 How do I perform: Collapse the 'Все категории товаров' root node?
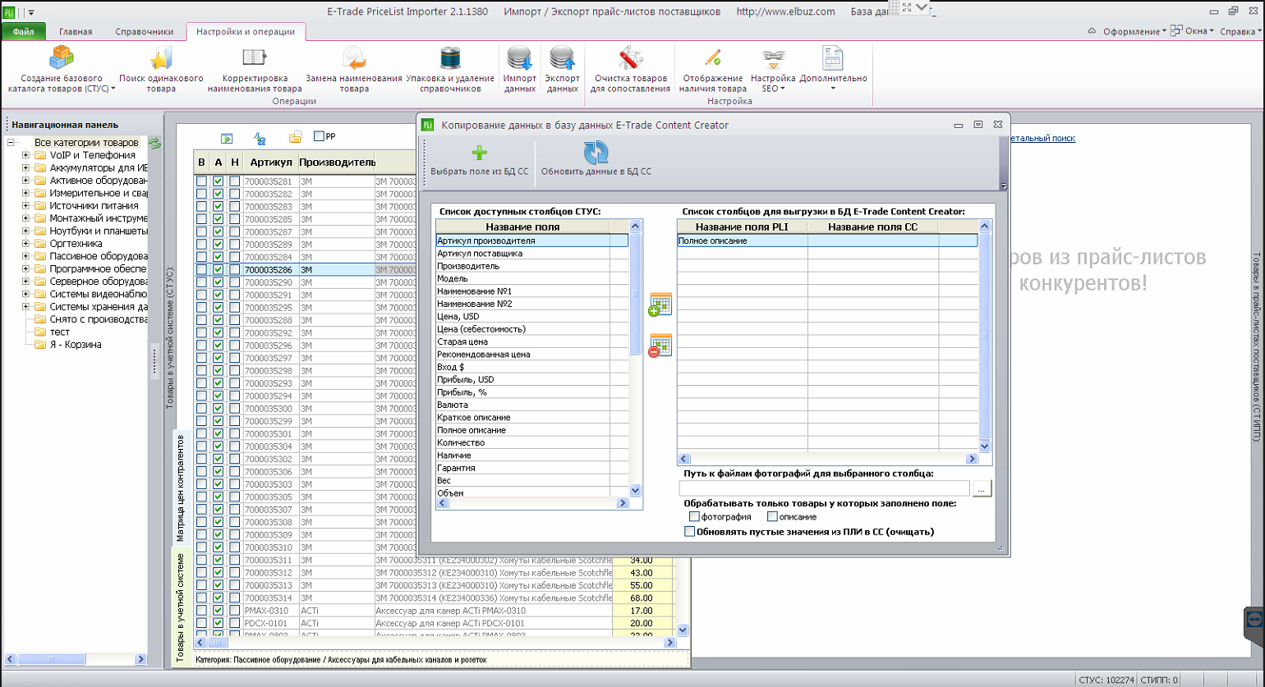tap(11, 143)
